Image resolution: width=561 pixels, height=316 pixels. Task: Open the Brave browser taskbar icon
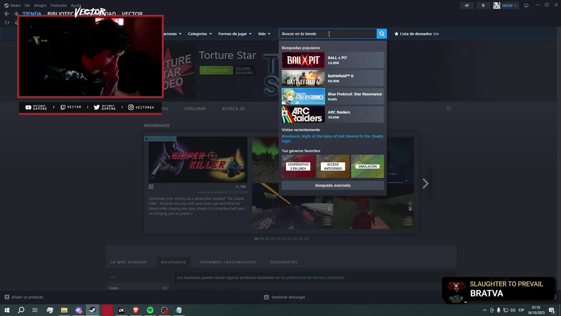click(x=135, y=310)
